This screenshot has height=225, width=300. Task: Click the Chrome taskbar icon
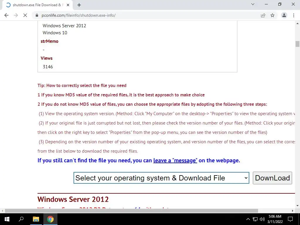(x=50, y=219)
